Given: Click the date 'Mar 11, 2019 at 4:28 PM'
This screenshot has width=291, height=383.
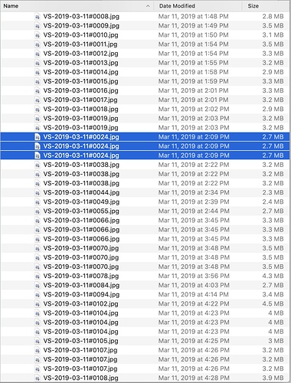Looking at the screenshot, I should [x=194, y=378].
